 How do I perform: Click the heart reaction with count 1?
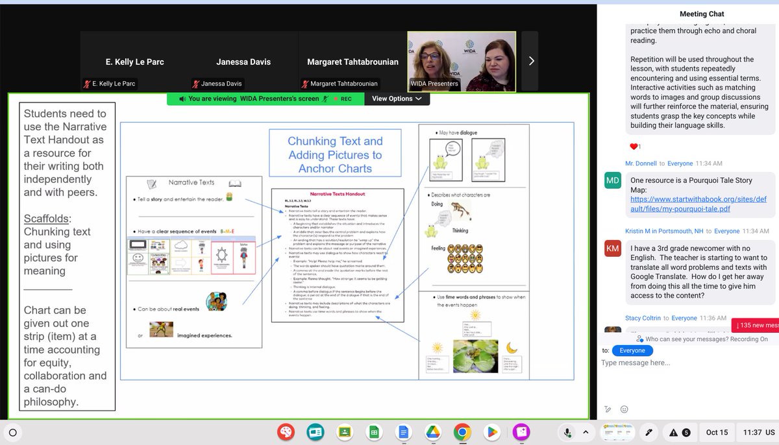[x=635, y=147]
